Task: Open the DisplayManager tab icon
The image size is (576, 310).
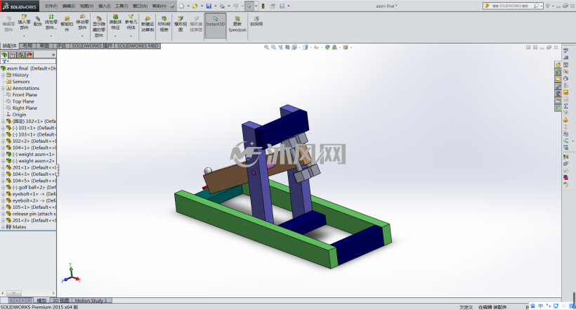Action: 30,55
